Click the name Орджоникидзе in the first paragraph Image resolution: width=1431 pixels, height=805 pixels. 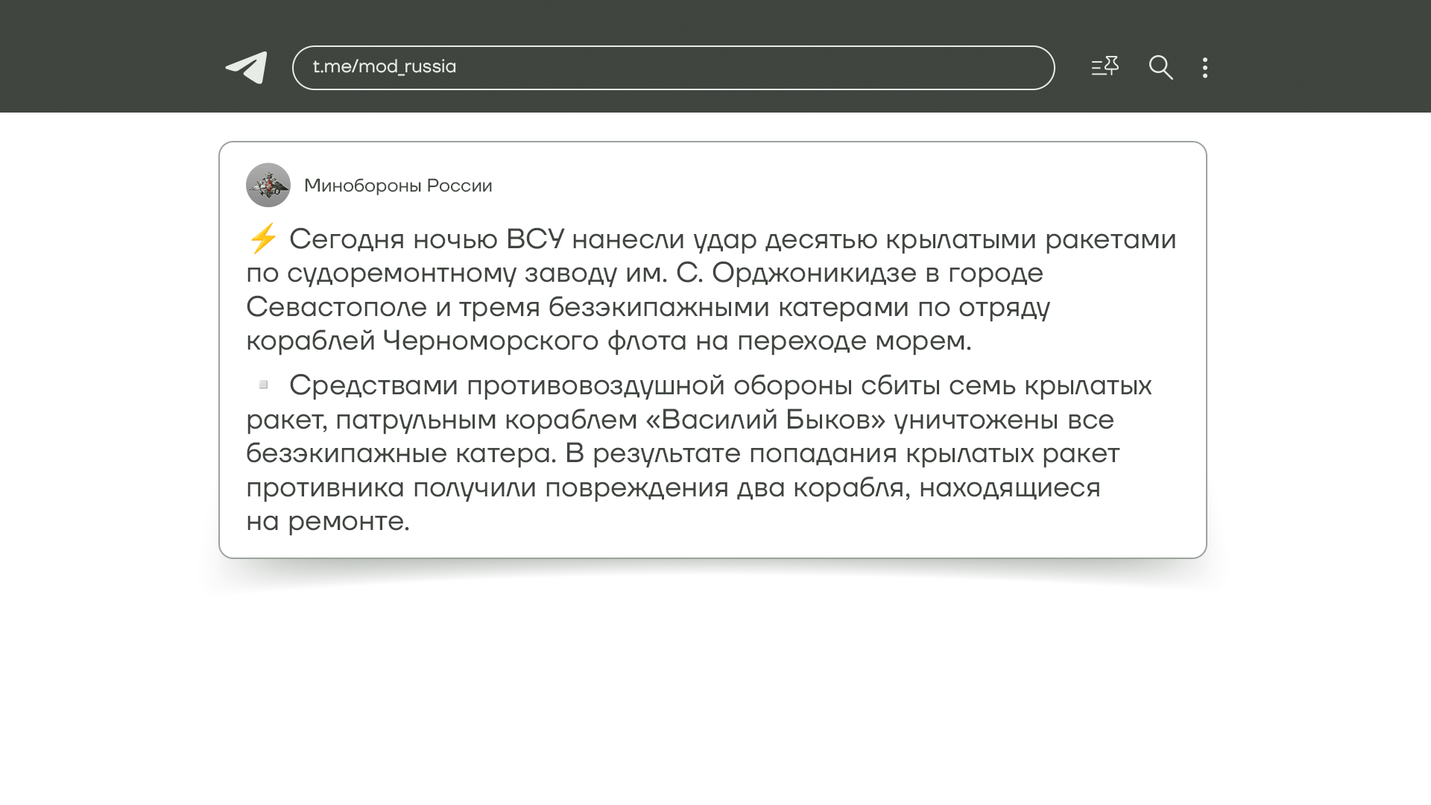[814, 273]
